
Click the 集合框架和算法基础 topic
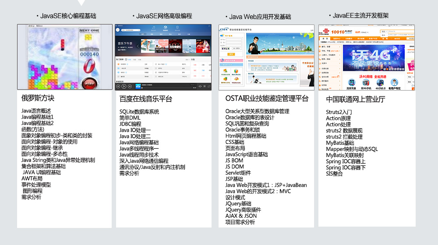pos(43,166)
